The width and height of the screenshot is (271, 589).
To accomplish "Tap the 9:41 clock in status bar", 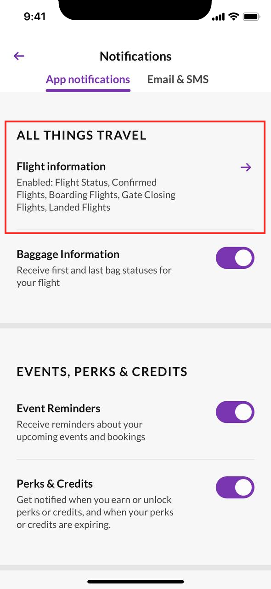I will (34, 17).
